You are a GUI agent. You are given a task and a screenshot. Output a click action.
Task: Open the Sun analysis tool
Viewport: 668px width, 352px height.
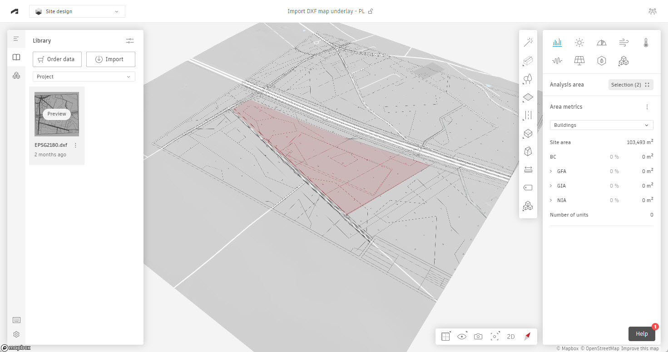point(579,43)
